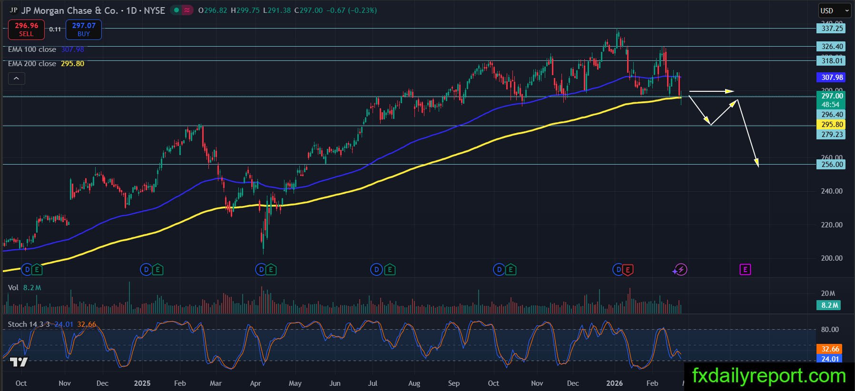Screen dimensions: 855x391
Task: Click the Aug label on time axis
Action: click(414, 383)
